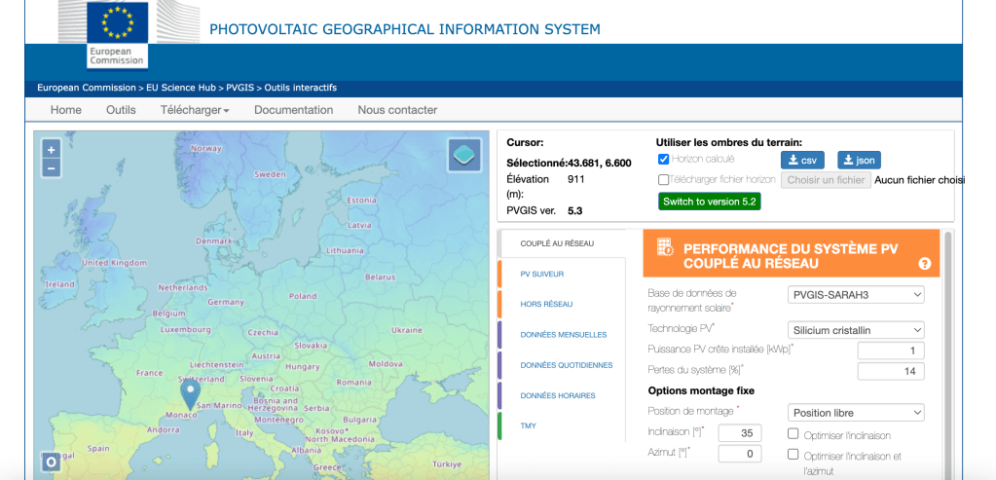
Task: Click the grid-connected PV panel header icon
Action: point(664,247)
